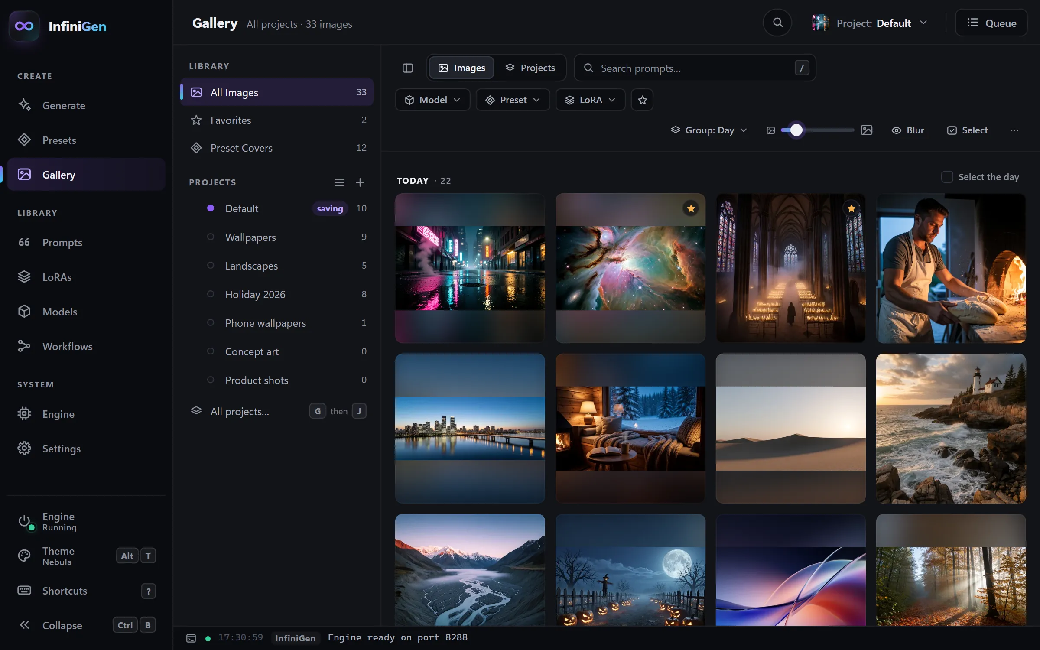Collapse the sidebar with Collapse
Screen dimensions: 1040x650
pos(86,625)
